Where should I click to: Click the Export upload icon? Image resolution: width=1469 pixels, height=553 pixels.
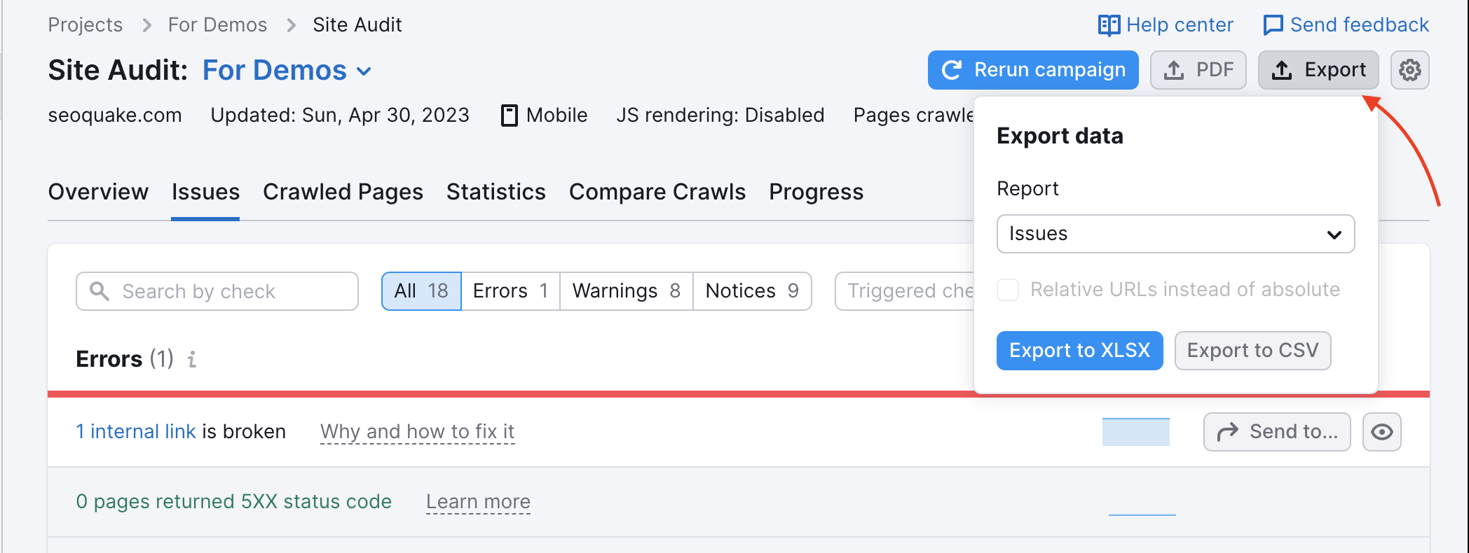pyautogui.click(x=1283, y=69)
